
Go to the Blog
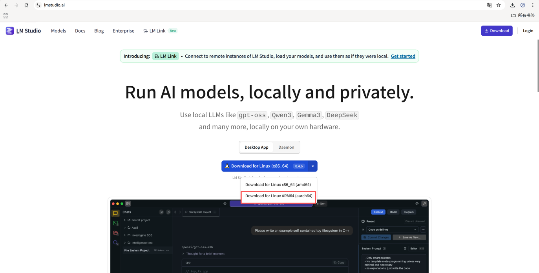point(99,31)
